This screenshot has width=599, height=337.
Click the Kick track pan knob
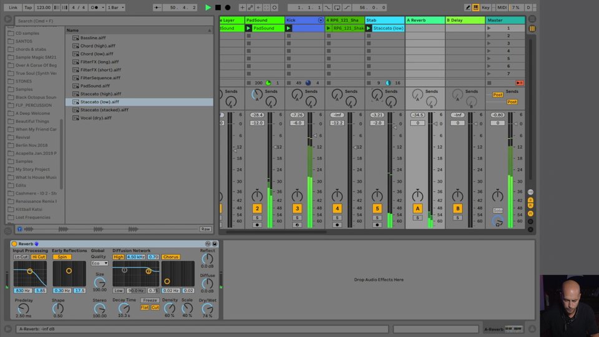pyautogui.click(x=297, y=196)
